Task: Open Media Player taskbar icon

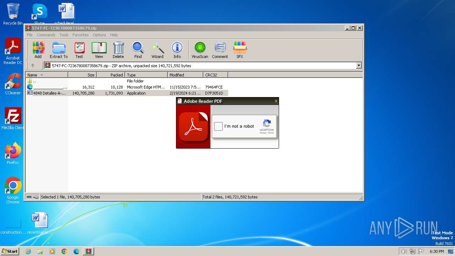Action: 52,251
